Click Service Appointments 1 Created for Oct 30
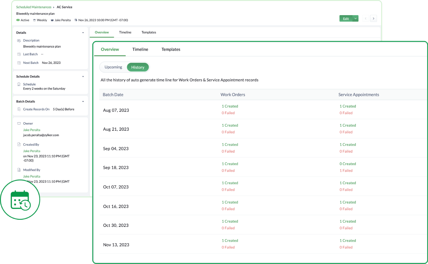This screenshot has width=428, height=264. pos(348,221)
